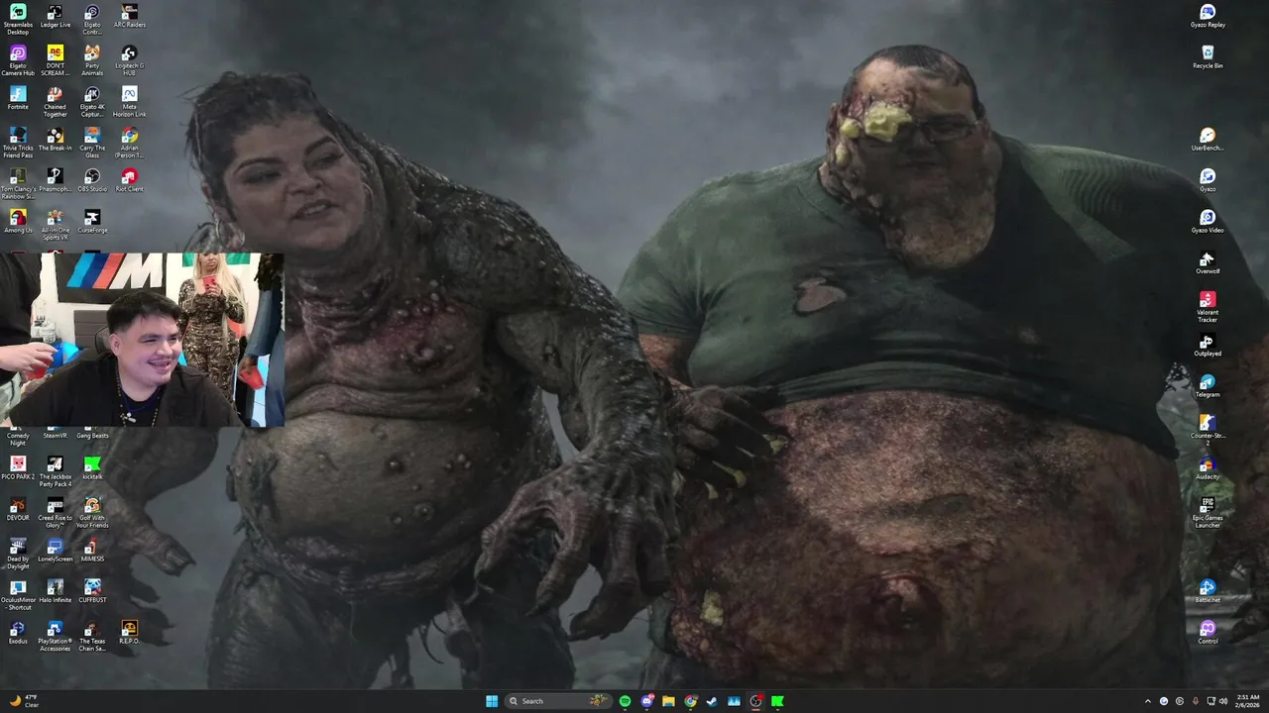Select the Counter-Strike 2 icon
Image resolution: width=1269 pixels, height=713 pixels.
[1208, 431]
